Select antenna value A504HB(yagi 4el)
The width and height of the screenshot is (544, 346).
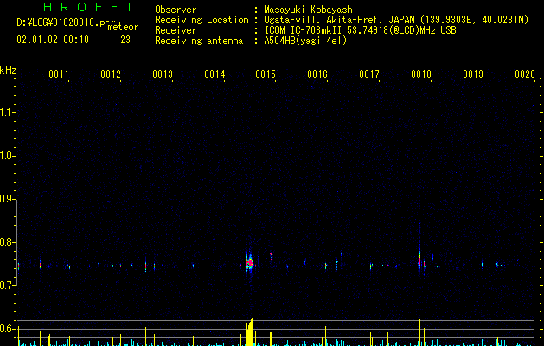[x=305, y=41]
